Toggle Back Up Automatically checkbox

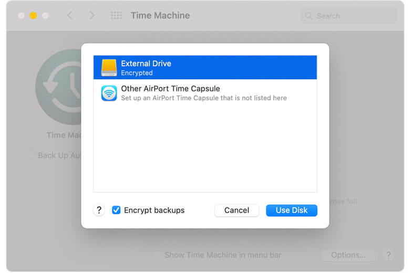click(x=29, y=155)
